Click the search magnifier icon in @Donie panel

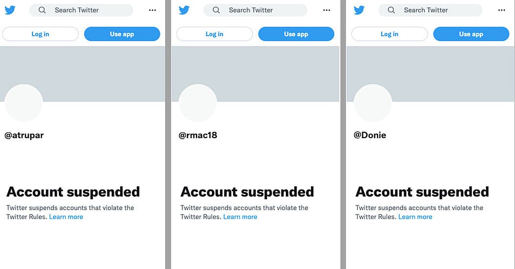coord(391,10)
